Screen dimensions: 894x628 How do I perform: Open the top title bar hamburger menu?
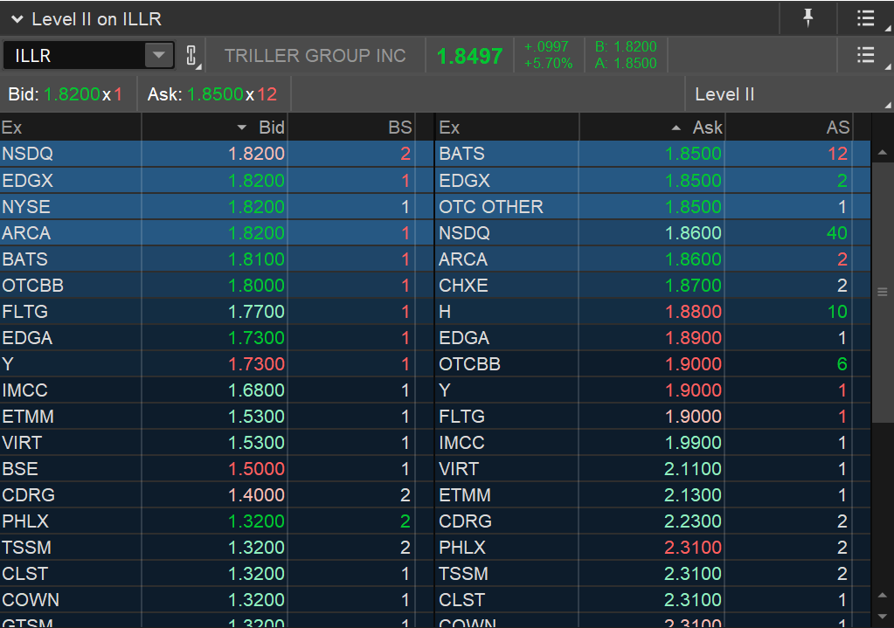tap(865, 18)
